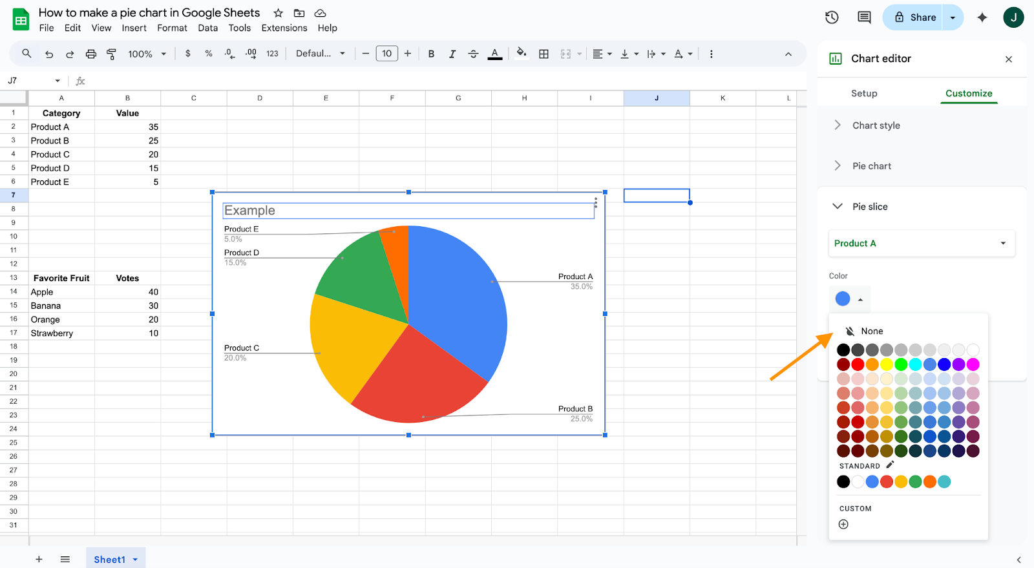Open the chart's three-dot options menu
This screenshot has height=568, width=1034.
pos(596,202)
